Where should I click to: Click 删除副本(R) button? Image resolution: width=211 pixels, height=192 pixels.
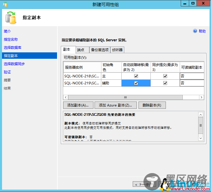(x=152, y=105)
